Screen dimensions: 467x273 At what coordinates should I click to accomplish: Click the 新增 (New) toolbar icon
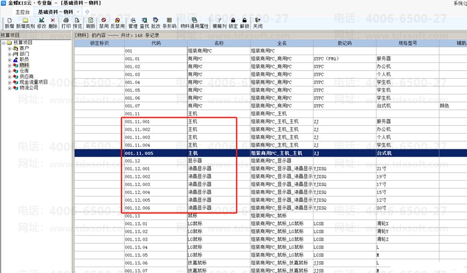pos(9,23)
